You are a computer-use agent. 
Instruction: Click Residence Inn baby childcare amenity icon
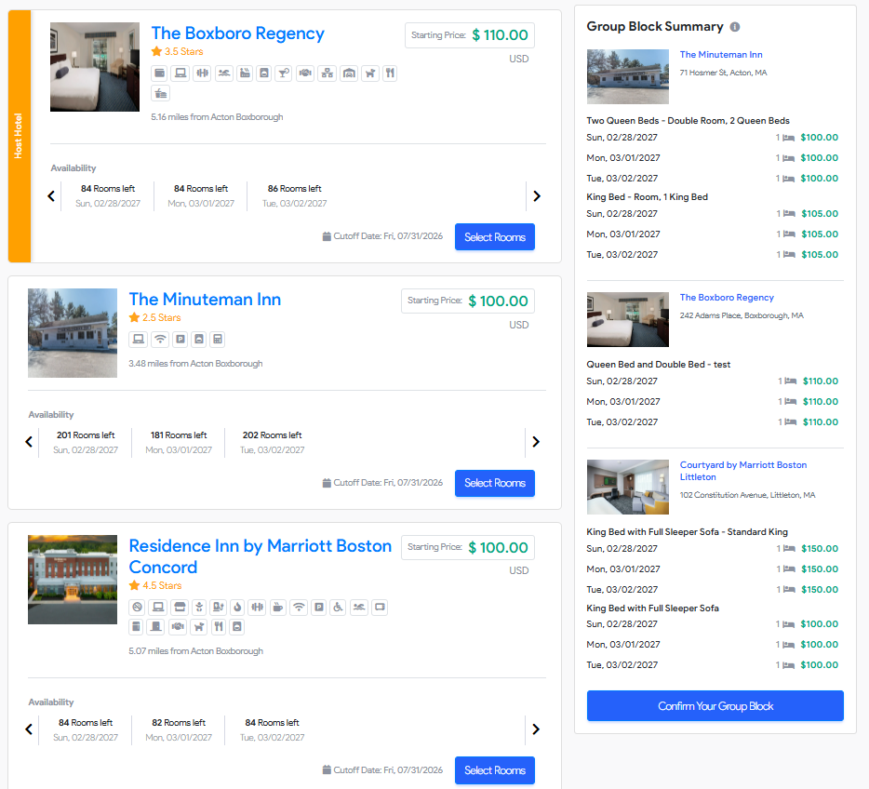pyautogui.click(x=199, y=608)
